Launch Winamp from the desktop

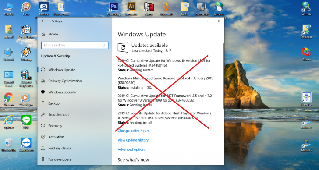26,54
